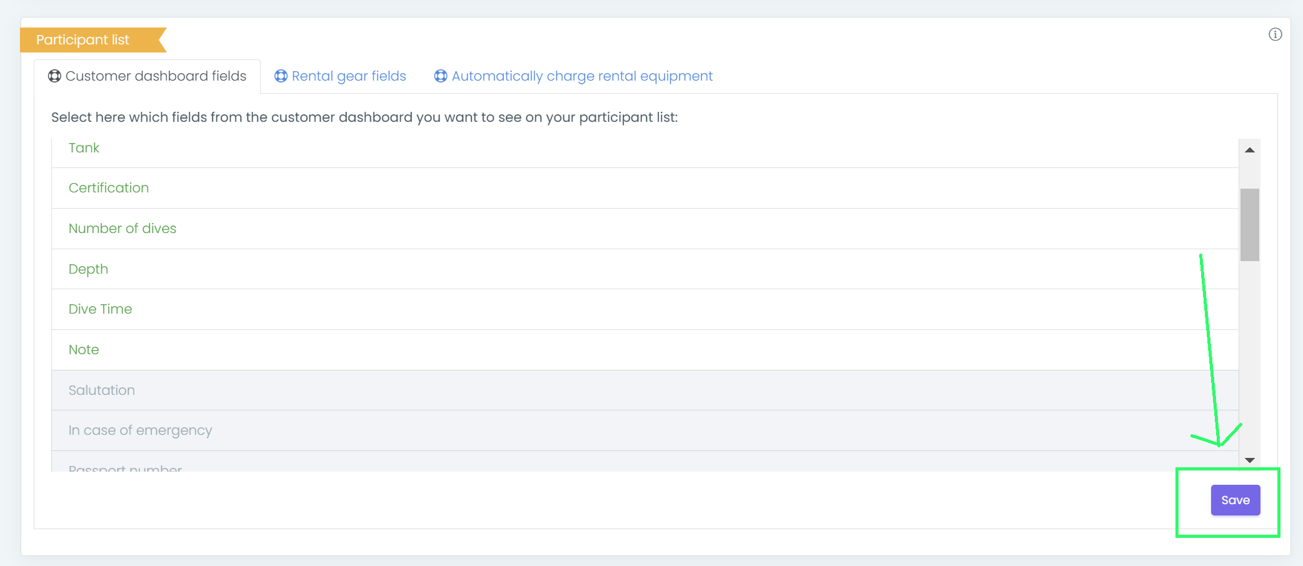Select the partially visible Passport number field
Screen dimensions: 1303x566
[125, 466]
